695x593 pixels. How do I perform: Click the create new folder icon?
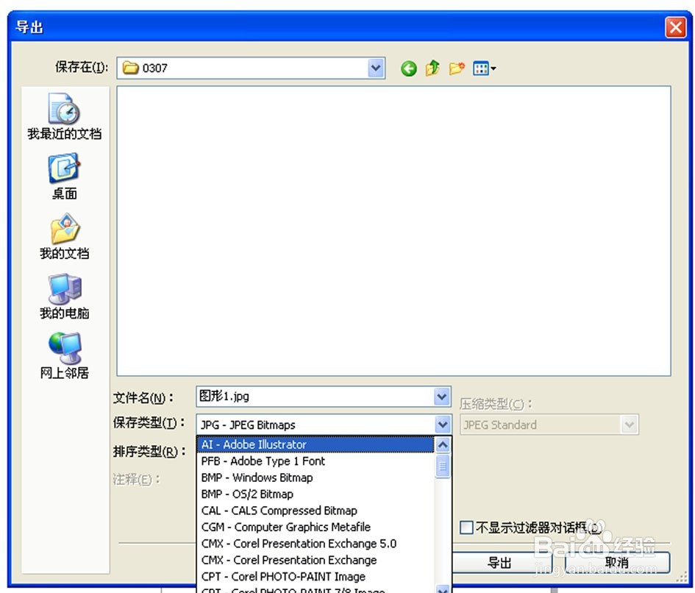(457, 68)
